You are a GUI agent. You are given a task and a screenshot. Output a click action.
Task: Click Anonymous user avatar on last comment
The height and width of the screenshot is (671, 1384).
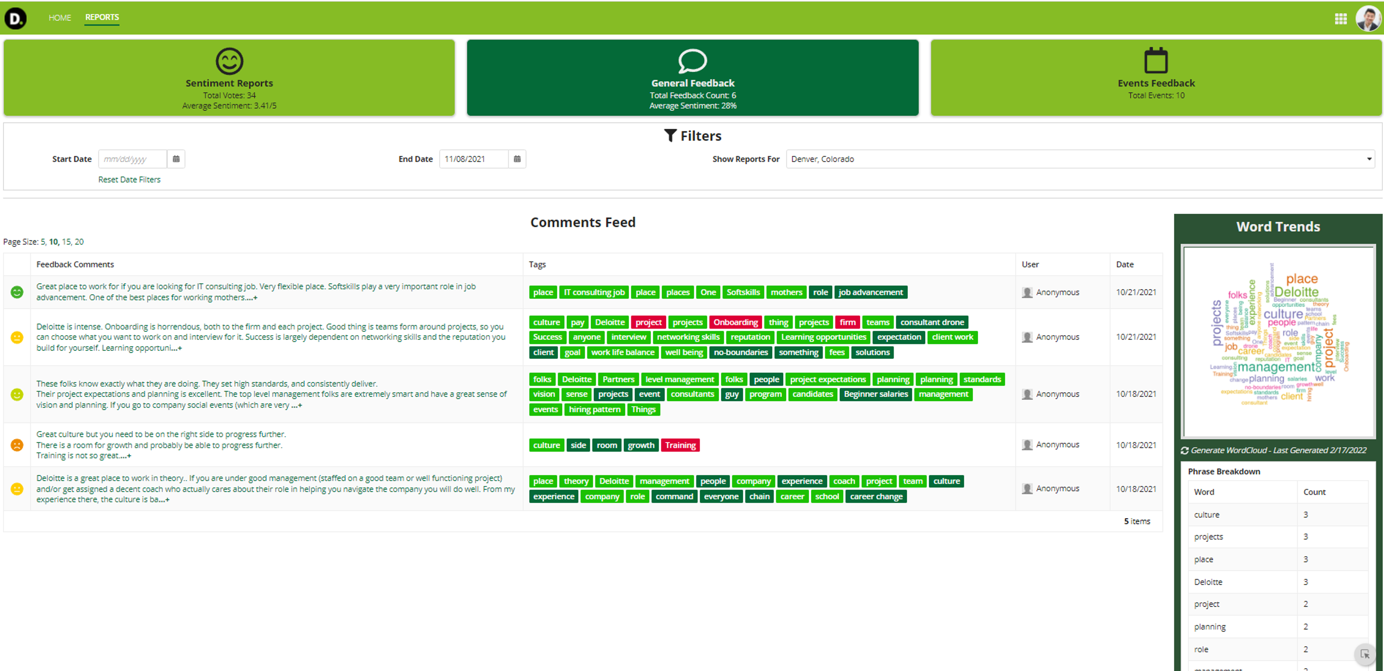[x=1027, y=488]
